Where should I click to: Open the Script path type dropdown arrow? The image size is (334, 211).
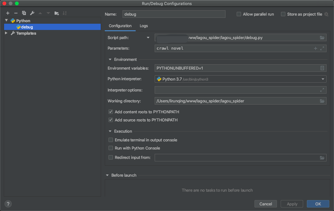(148, 38)
